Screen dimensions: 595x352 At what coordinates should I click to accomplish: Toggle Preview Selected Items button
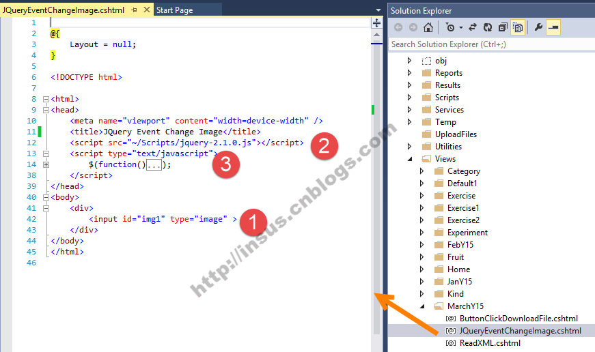553,27
